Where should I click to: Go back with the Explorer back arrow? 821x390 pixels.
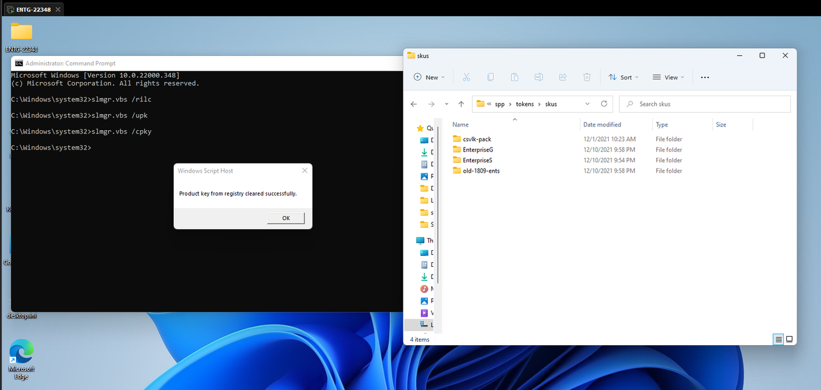click(414, 104)
